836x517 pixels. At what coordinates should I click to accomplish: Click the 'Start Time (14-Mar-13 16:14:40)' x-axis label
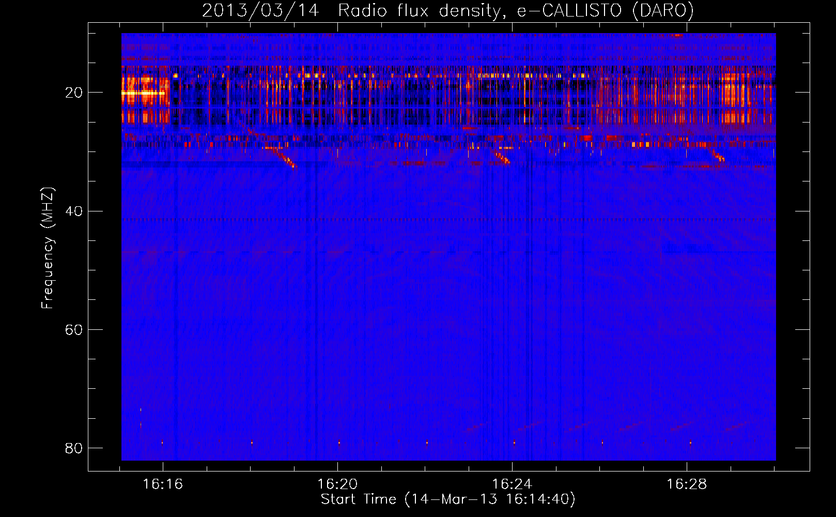point(448,499)
